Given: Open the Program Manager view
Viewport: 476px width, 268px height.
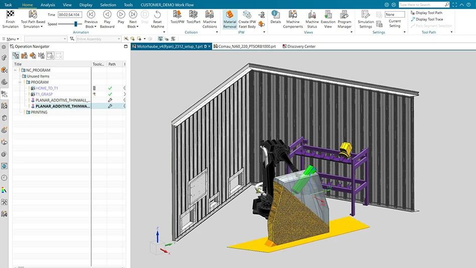Looking at the screenshot, I should pyautogui.click(x=344, y=15).
